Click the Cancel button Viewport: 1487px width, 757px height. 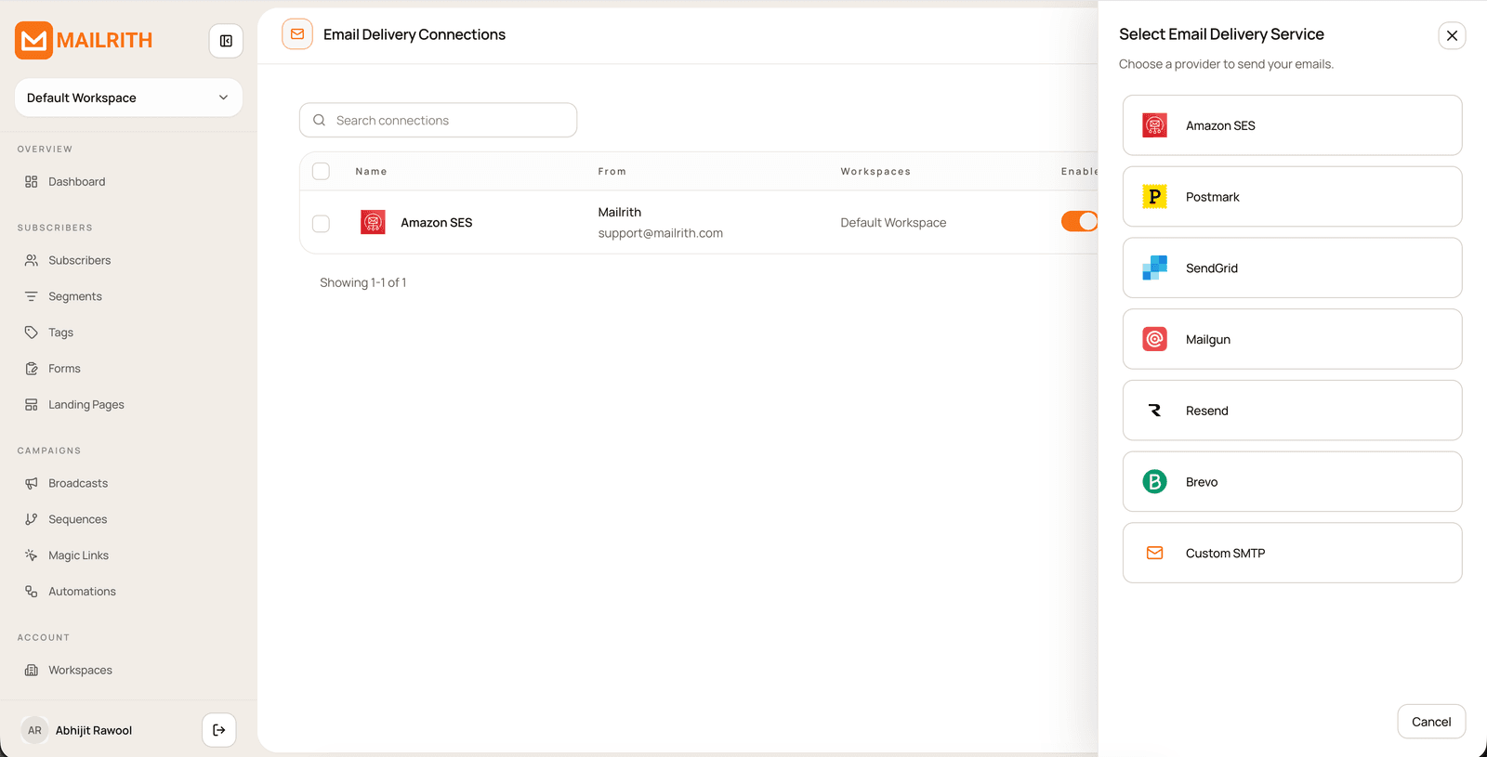[x=1431, y=722]
